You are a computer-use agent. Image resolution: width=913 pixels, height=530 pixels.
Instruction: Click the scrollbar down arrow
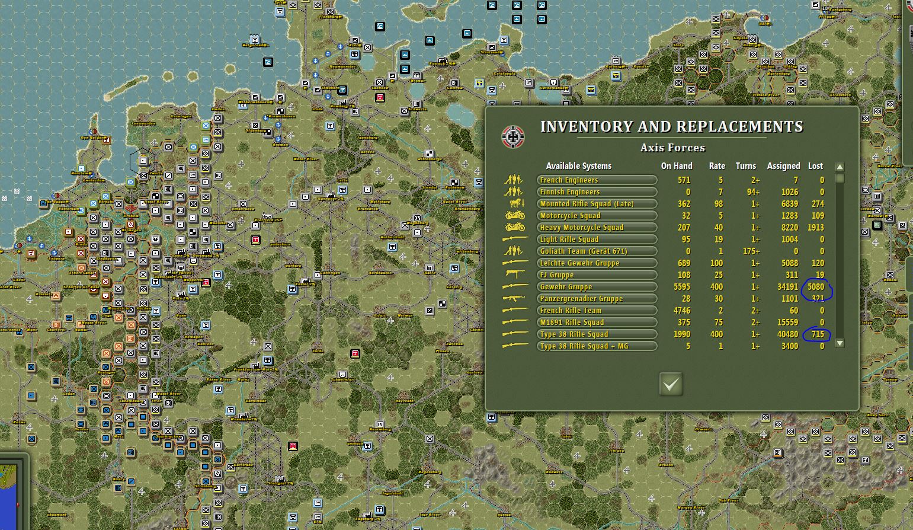[x=839, y=344]
